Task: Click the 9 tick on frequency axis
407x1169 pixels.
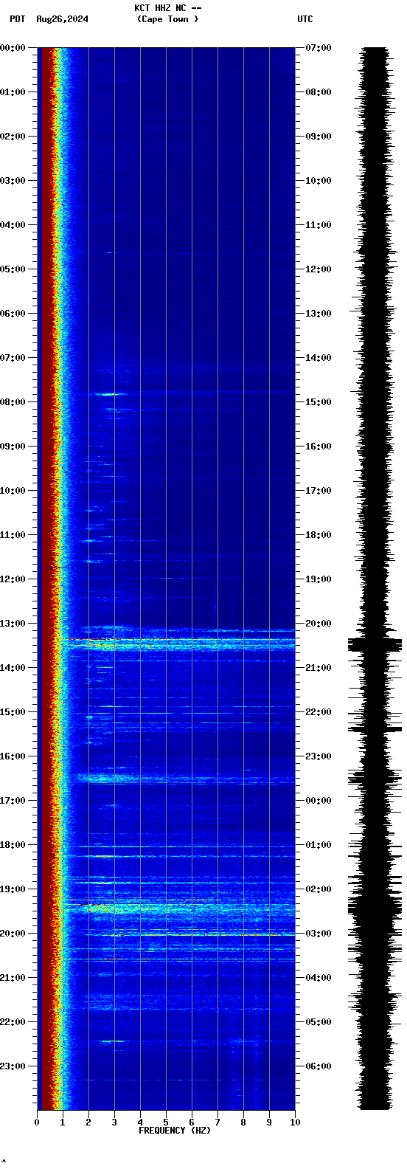Action: [269, 1123]
